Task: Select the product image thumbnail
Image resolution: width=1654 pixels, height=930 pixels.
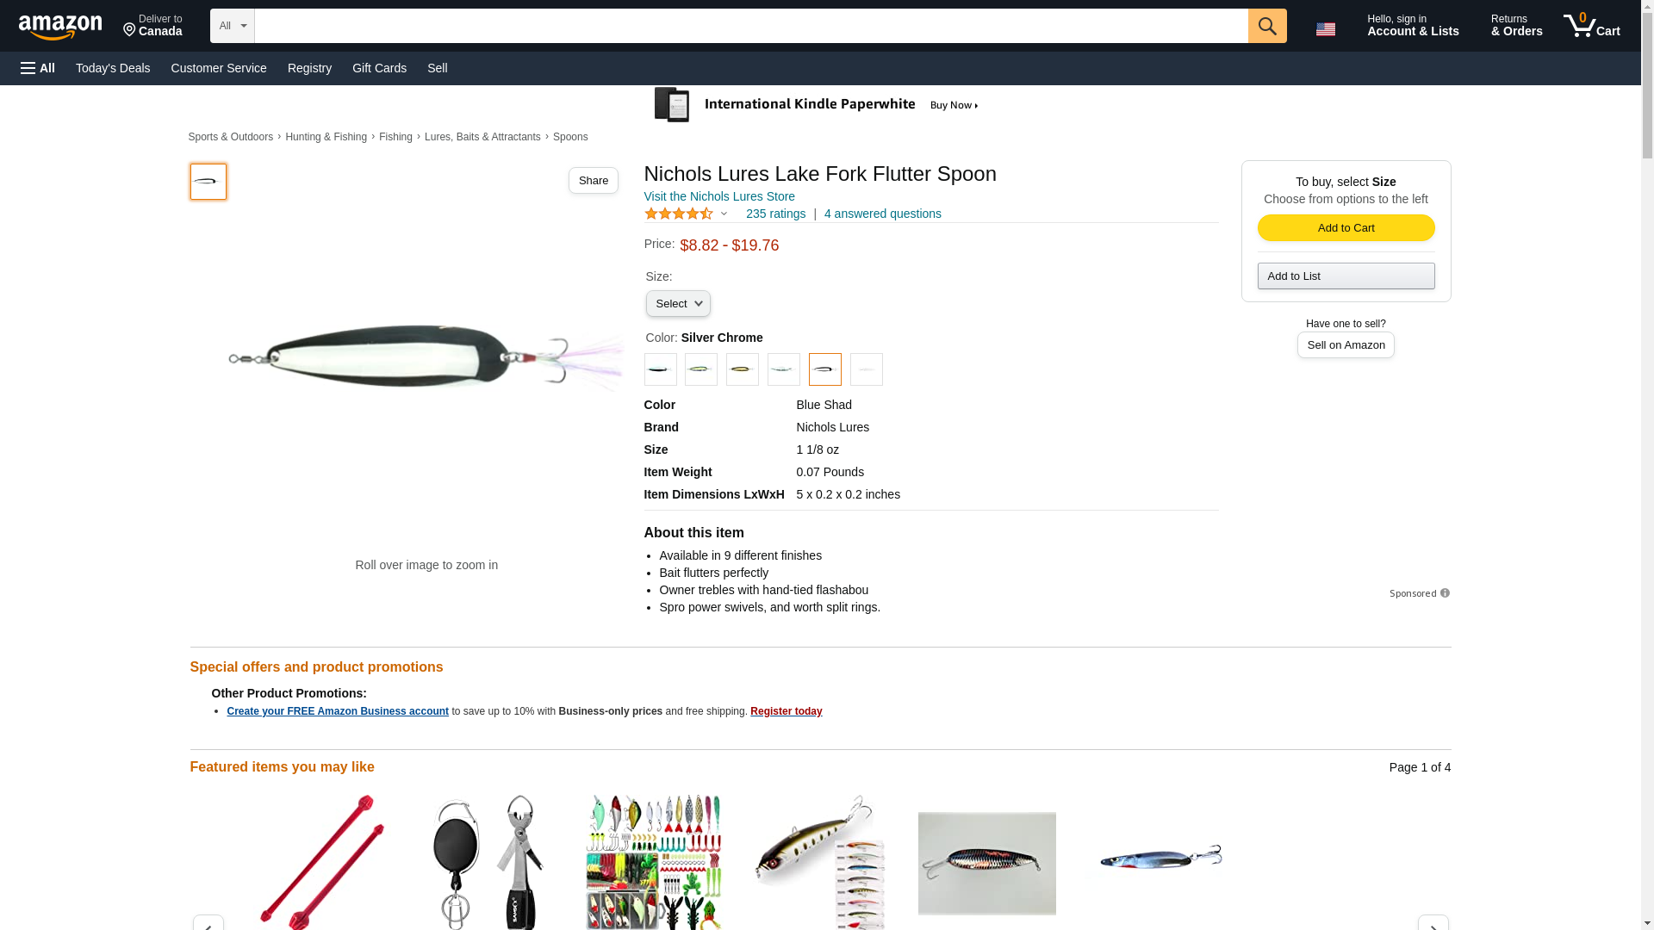Action: point(208,182)
